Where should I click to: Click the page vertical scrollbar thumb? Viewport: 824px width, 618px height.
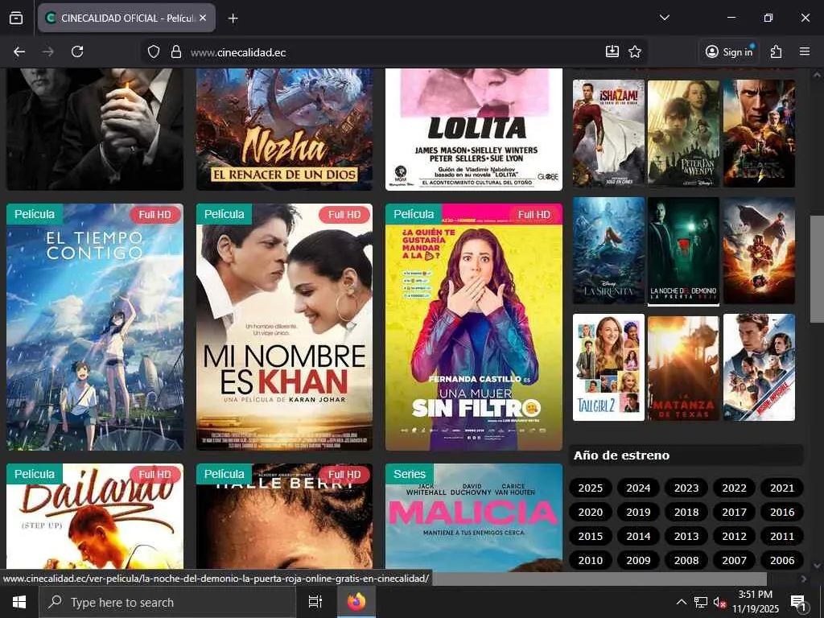817,269
